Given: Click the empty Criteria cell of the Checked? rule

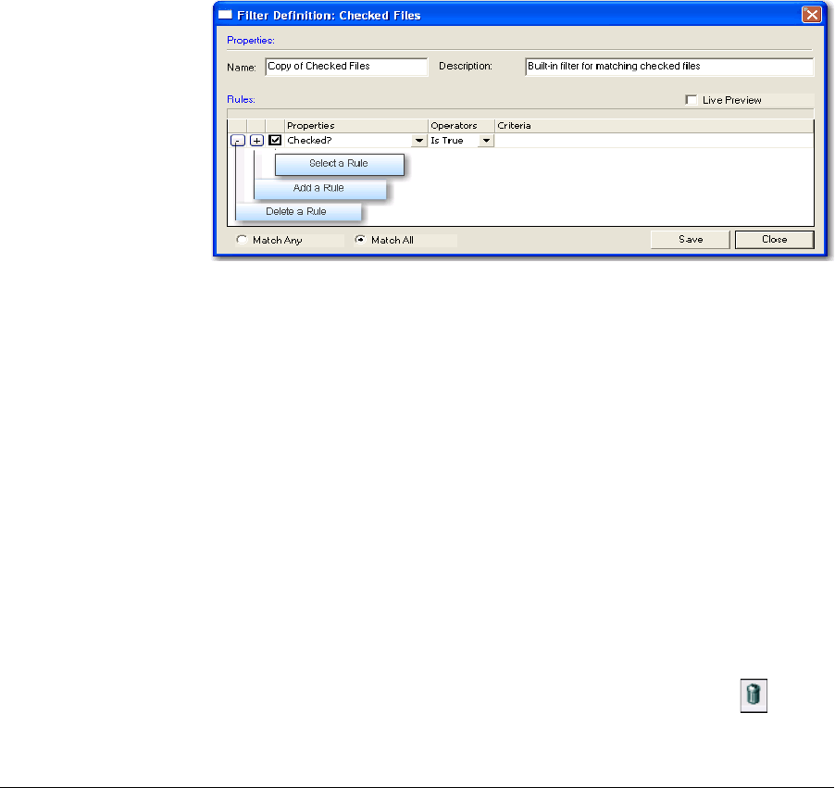Looking at the screenshot, I should point(654,141).
